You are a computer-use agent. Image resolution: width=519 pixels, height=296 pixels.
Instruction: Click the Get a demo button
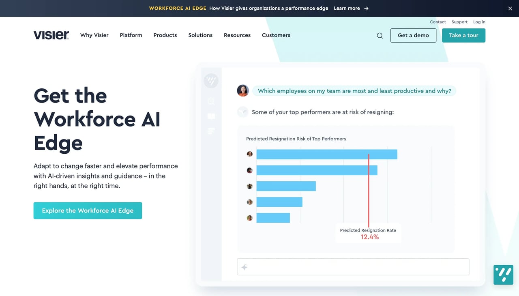pyautogui.click(x=413, y=35)
